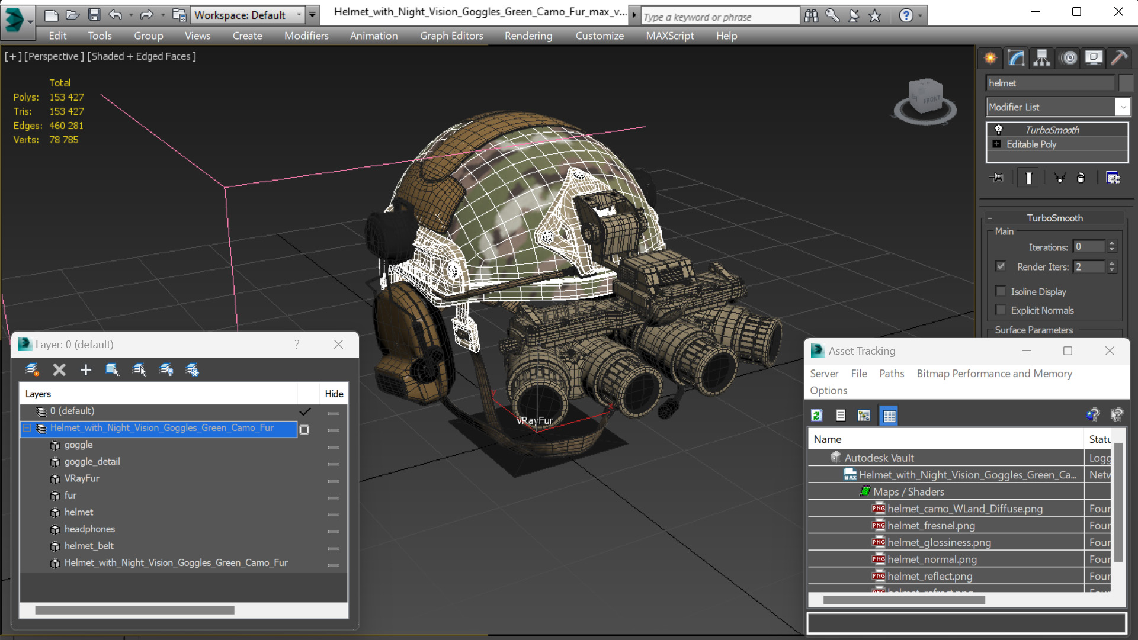Click the Undo arrow icon
1138x640 pixels.
116,15
